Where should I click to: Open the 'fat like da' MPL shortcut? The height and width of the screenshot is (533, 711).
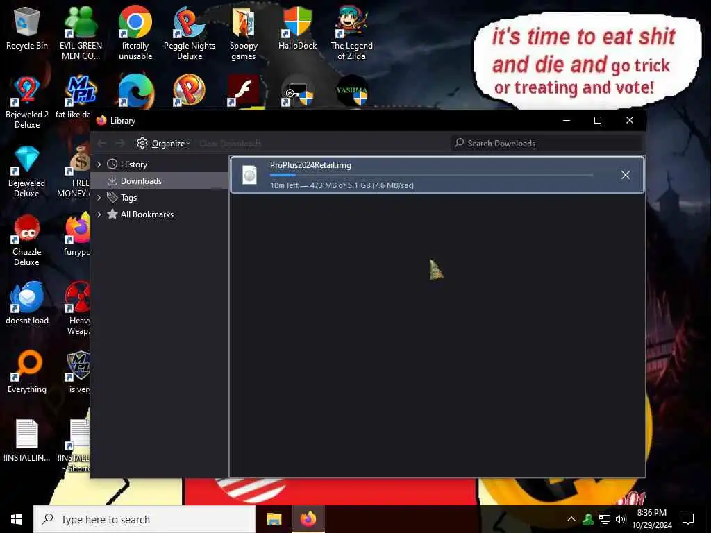click(74, 97)
